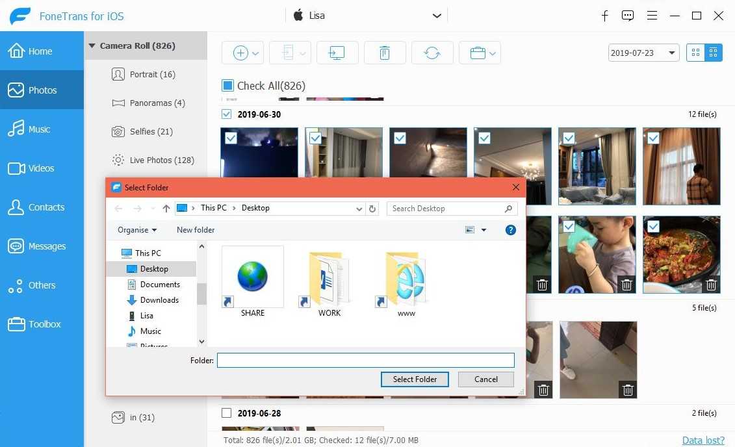Follow the Data lost? link
Screen dimensions: 735x447
pyautogui.click(x=703, y=441)
